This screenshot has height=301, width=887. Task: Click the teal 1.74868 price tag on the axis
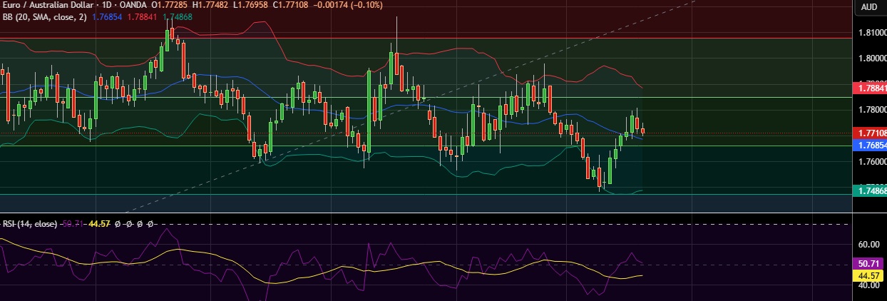point(868,189)
